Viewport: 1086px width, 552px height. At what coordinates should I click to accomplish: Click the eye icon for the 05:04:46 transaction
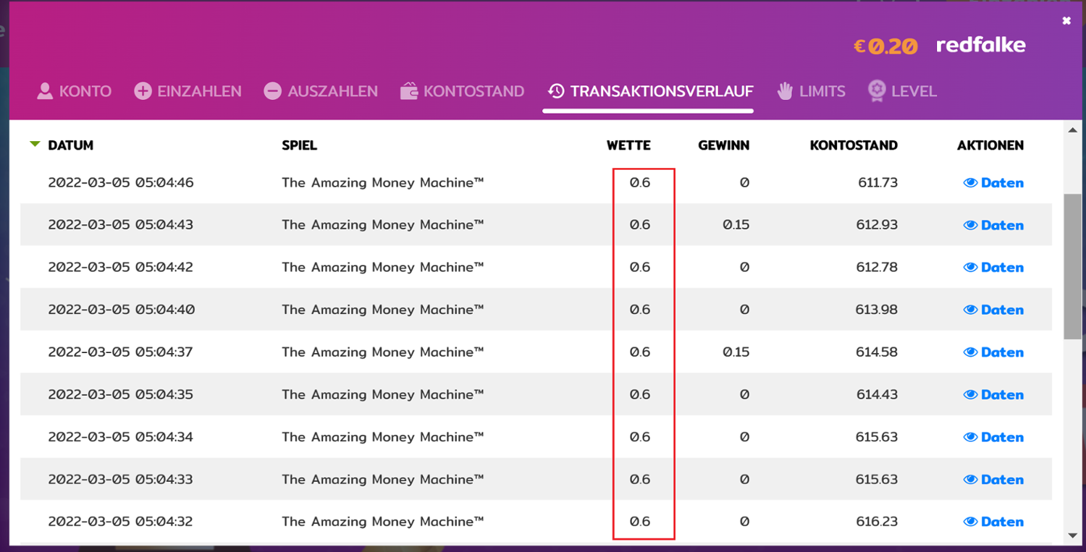click(970, 183)
